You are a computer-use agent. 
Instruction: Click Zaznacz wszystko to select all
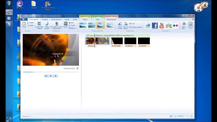click(x=136, y=27)
